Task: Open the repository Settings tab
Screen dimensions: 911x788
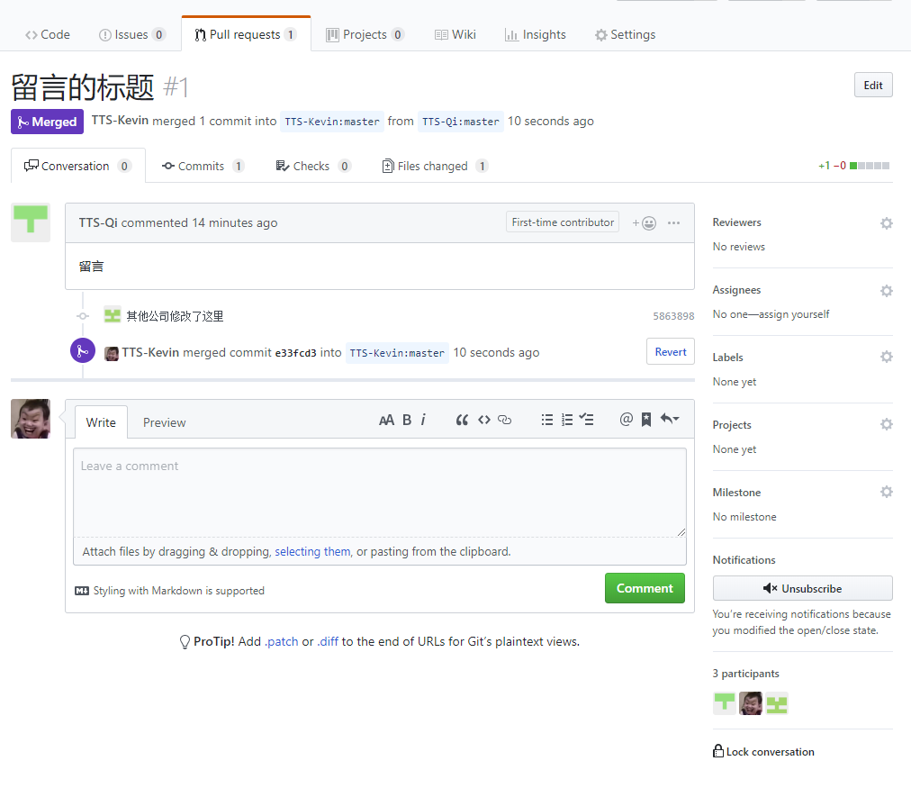Action: (625, 35)
